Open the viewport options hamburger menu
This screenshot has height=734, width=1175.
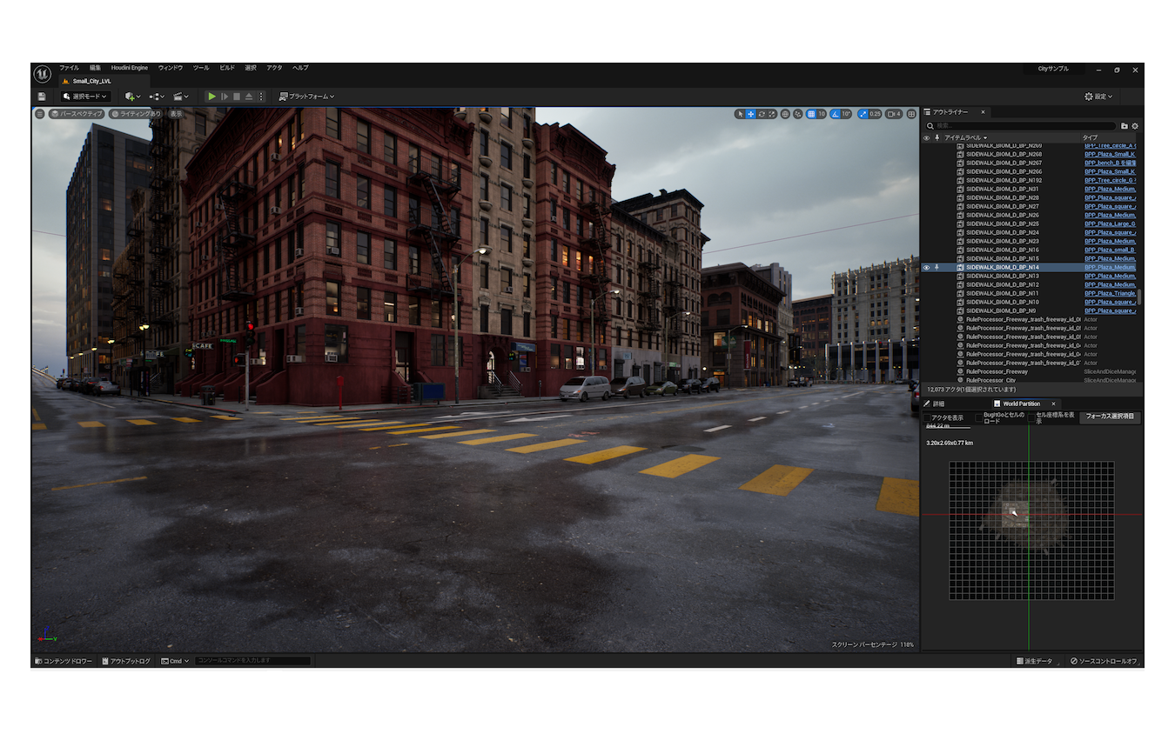[40, 114]
